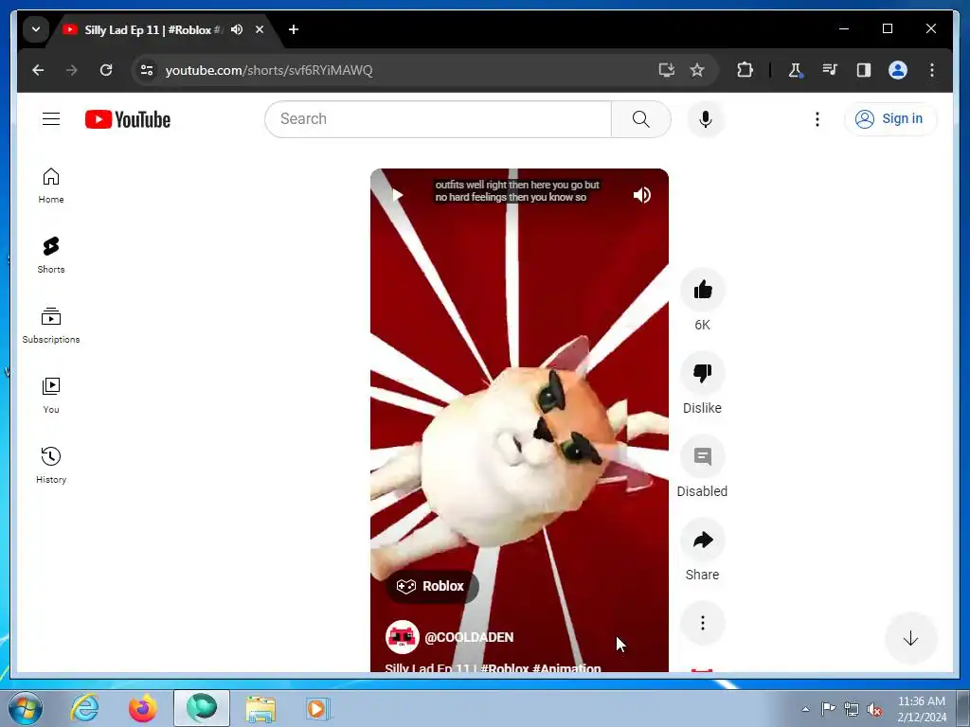
Task: Mute the Short's volume
Action: [x=641, y=195]
